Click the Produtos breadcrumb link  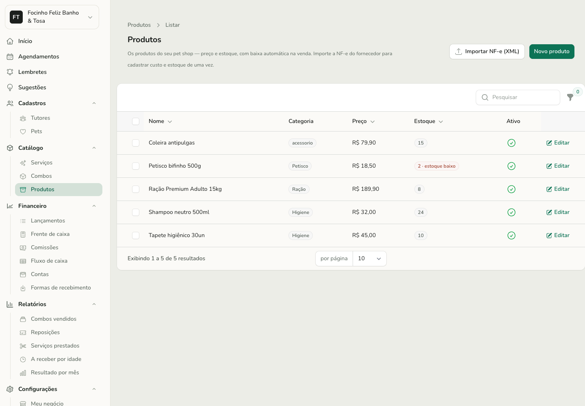click(x=139, y=25)
